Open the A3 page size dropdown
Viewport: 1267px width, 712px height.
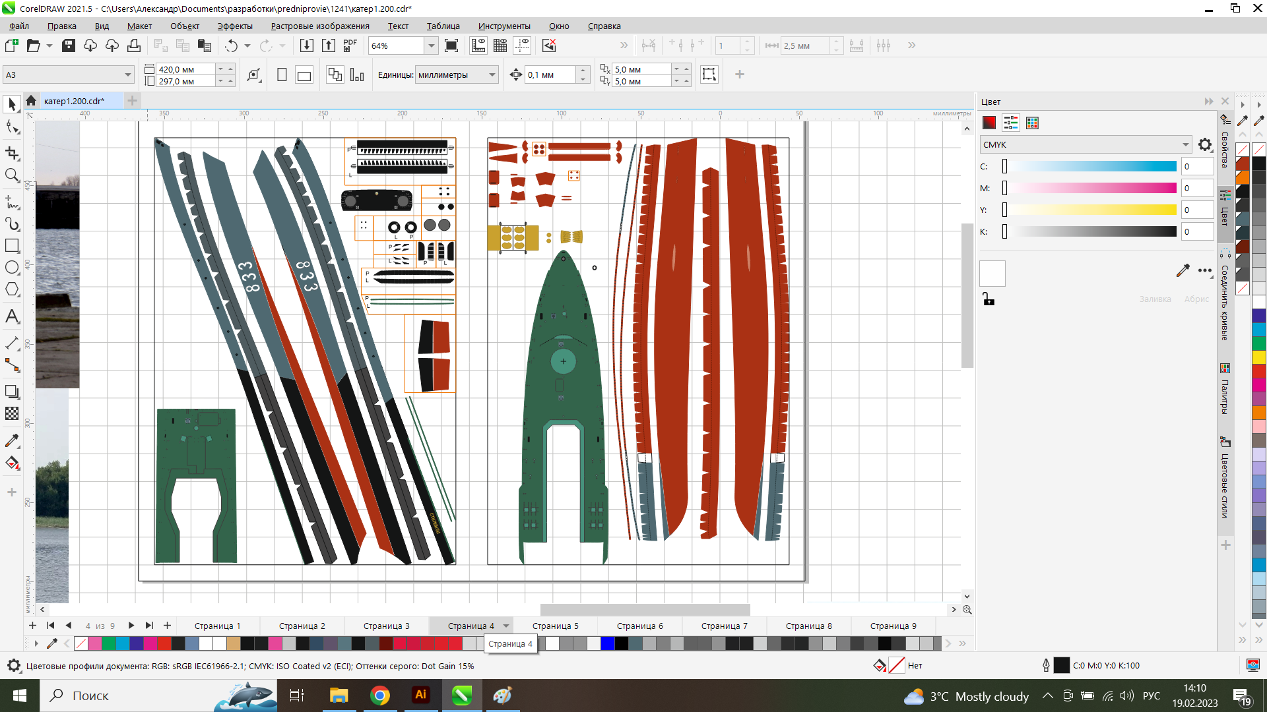(127, 75)
